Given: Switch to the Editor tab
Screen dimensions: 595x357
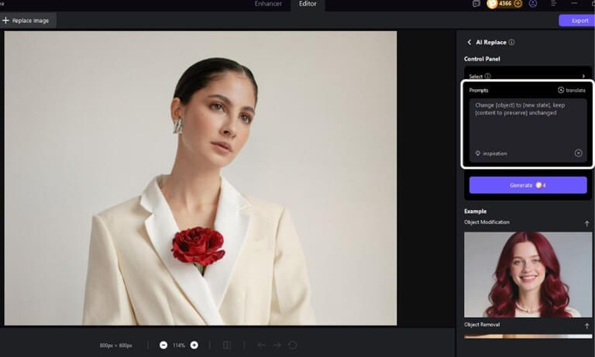Looking at the screenshot, I should click(308, 4).
